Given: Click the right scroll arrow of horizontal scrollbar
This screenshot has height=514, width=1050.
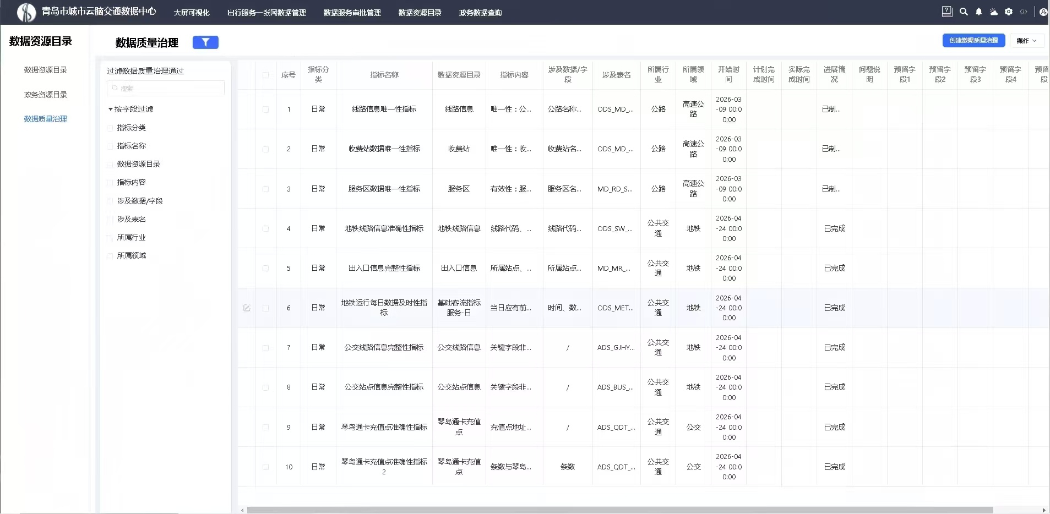Looking at the screenshot, I should 1044,510.
